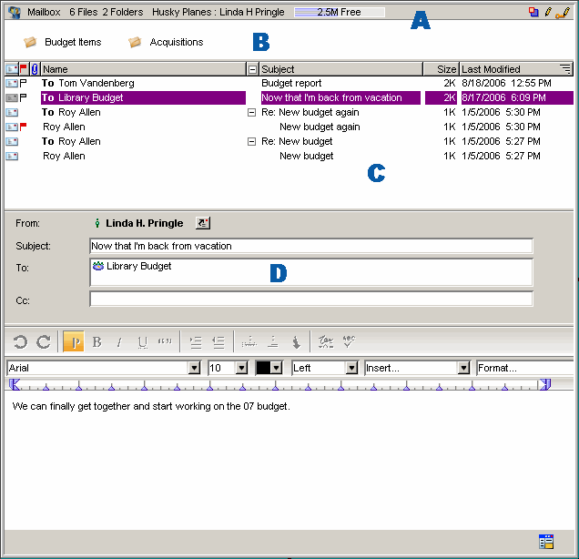This screenshot has width=579, height=559.
Task: Click the bottom-right list view icon
Action: 546,542
